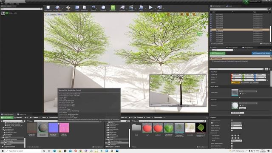Click the Details panel search field
Viewport: 272px width, 153px height.
237,69
